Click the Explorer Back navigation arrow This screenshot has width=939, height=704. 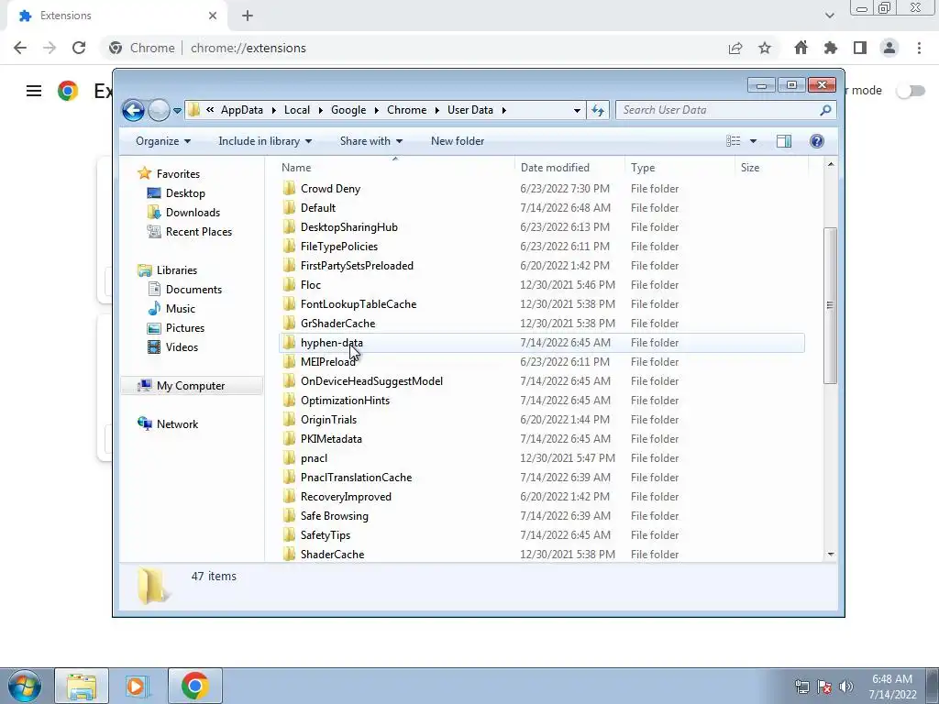pos(133,110)
